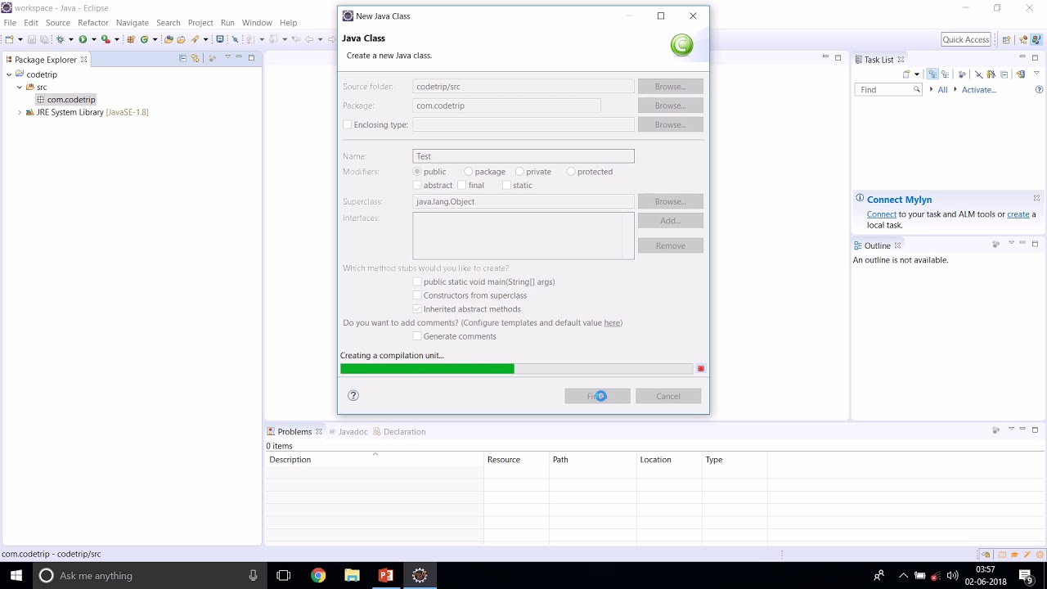The image size is (1047, 589).
Task: Stop the operation with the red button
Action: [701, 369]
